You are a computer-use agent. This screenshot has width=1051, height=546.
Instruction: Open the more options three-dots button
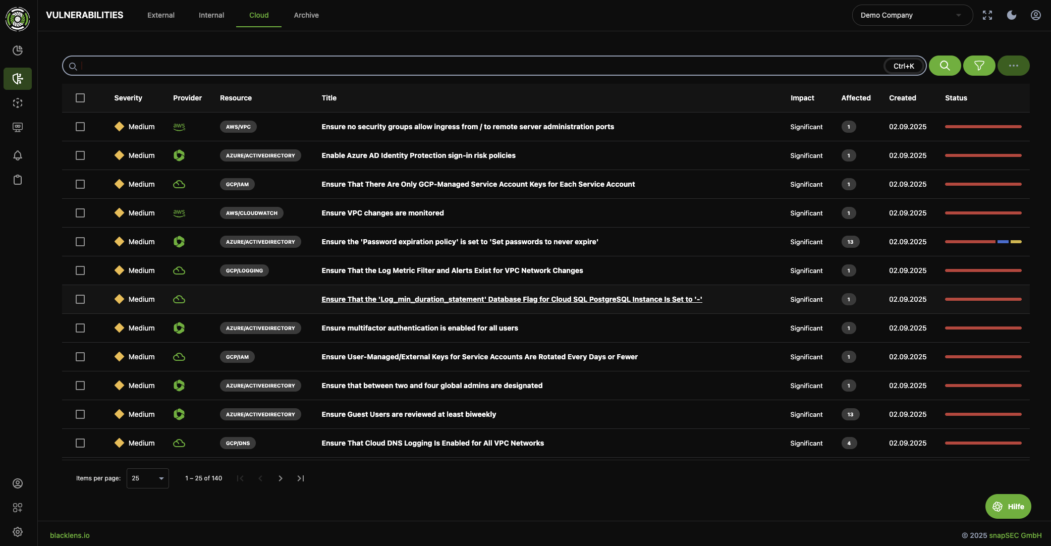(x=1014, y=66)
